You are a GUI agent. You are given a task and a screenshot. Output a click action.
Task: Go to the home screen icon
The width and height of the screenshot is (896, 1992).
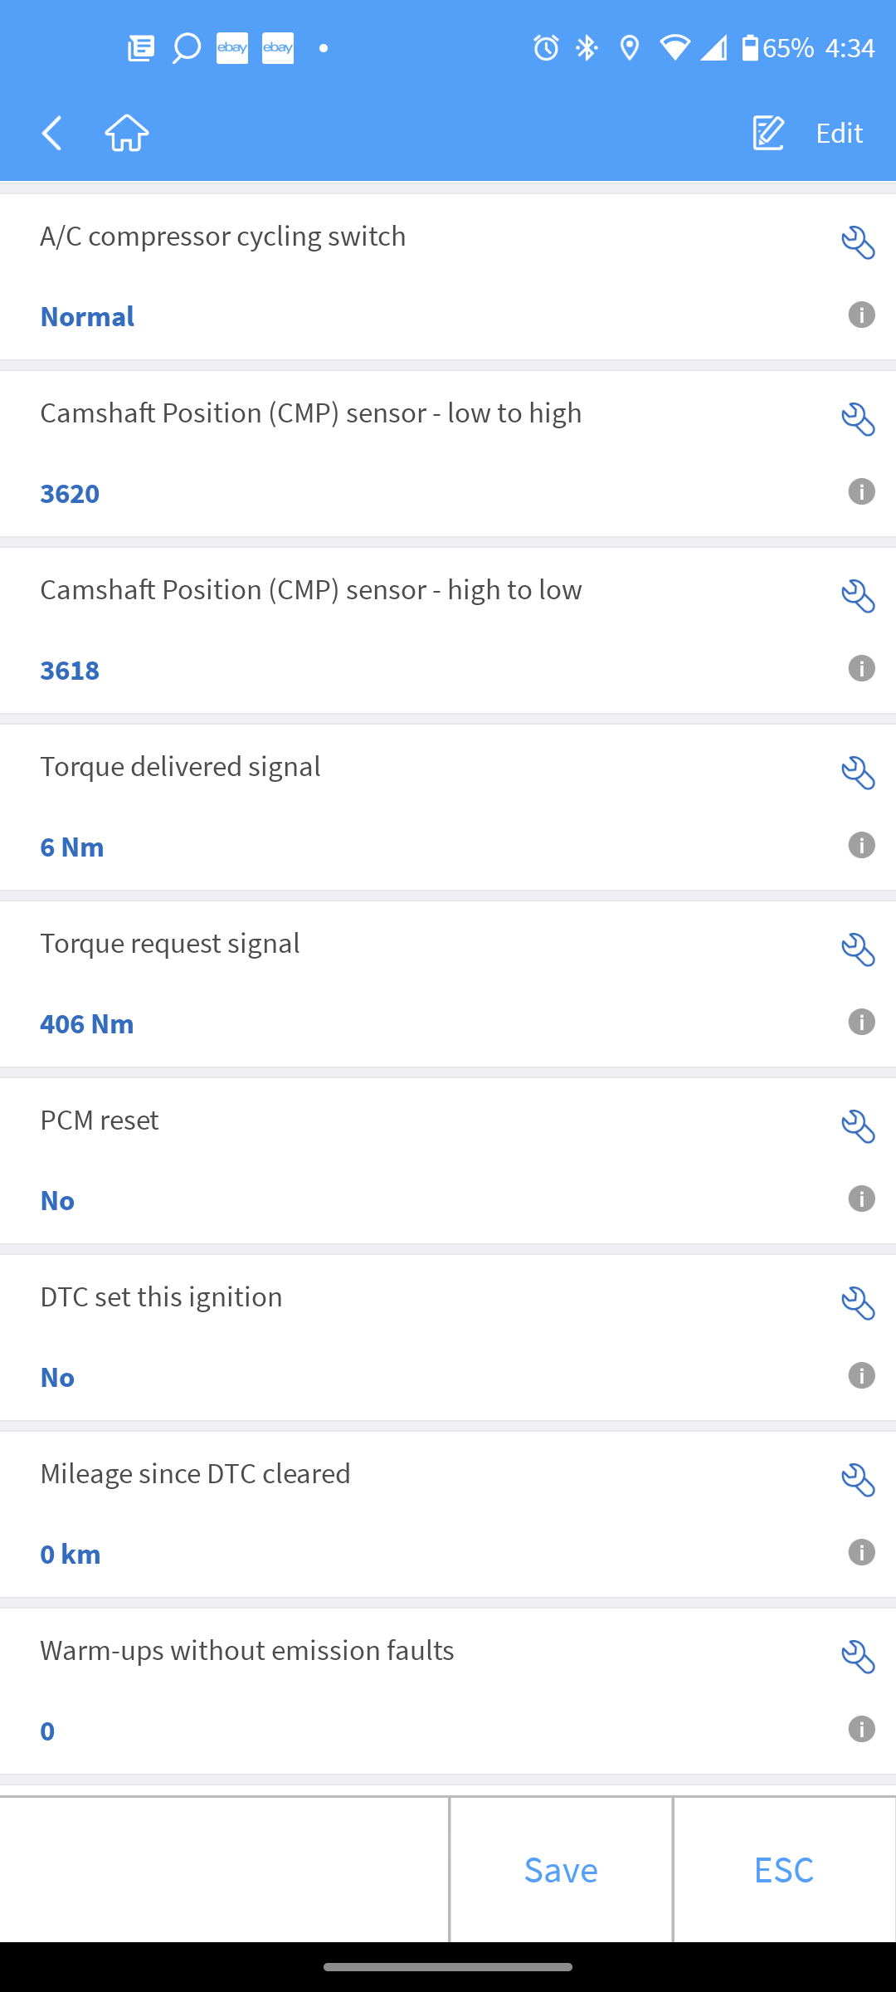(x=127, y=133)
